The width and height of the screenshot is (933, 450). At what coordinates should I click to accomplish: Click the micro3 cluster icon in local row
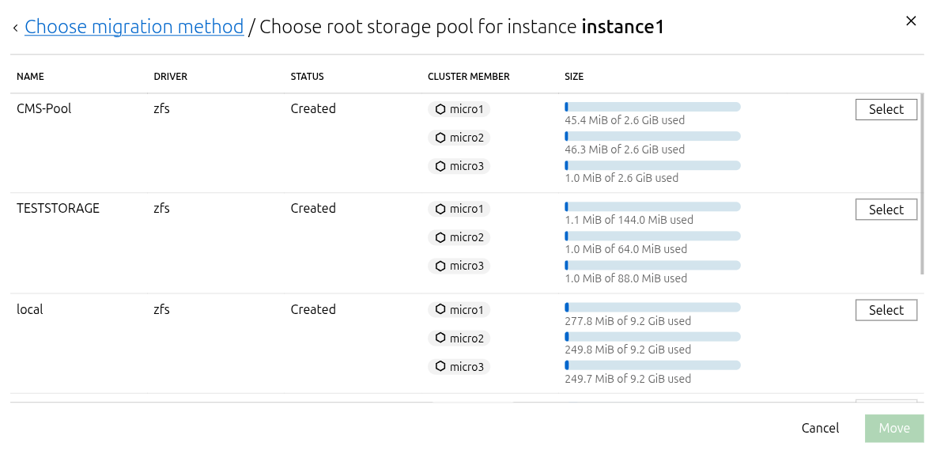tap(440, 367)
